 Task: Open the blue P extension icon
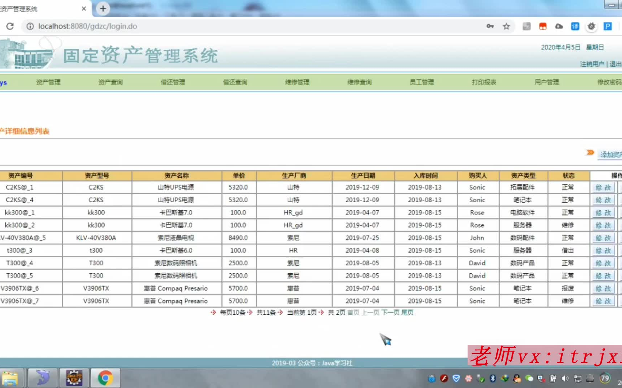(608, 26)
